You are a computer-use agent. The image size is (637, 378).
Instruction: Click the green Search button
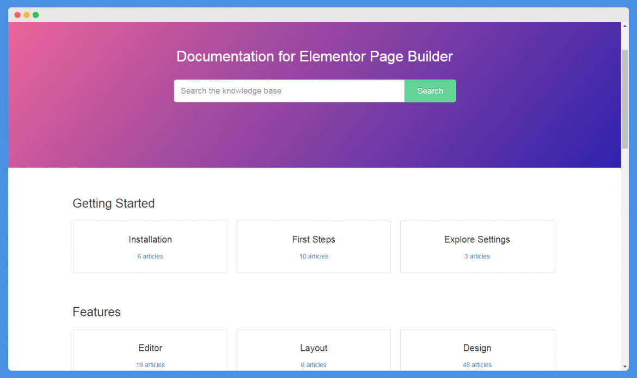coord(430,90)
